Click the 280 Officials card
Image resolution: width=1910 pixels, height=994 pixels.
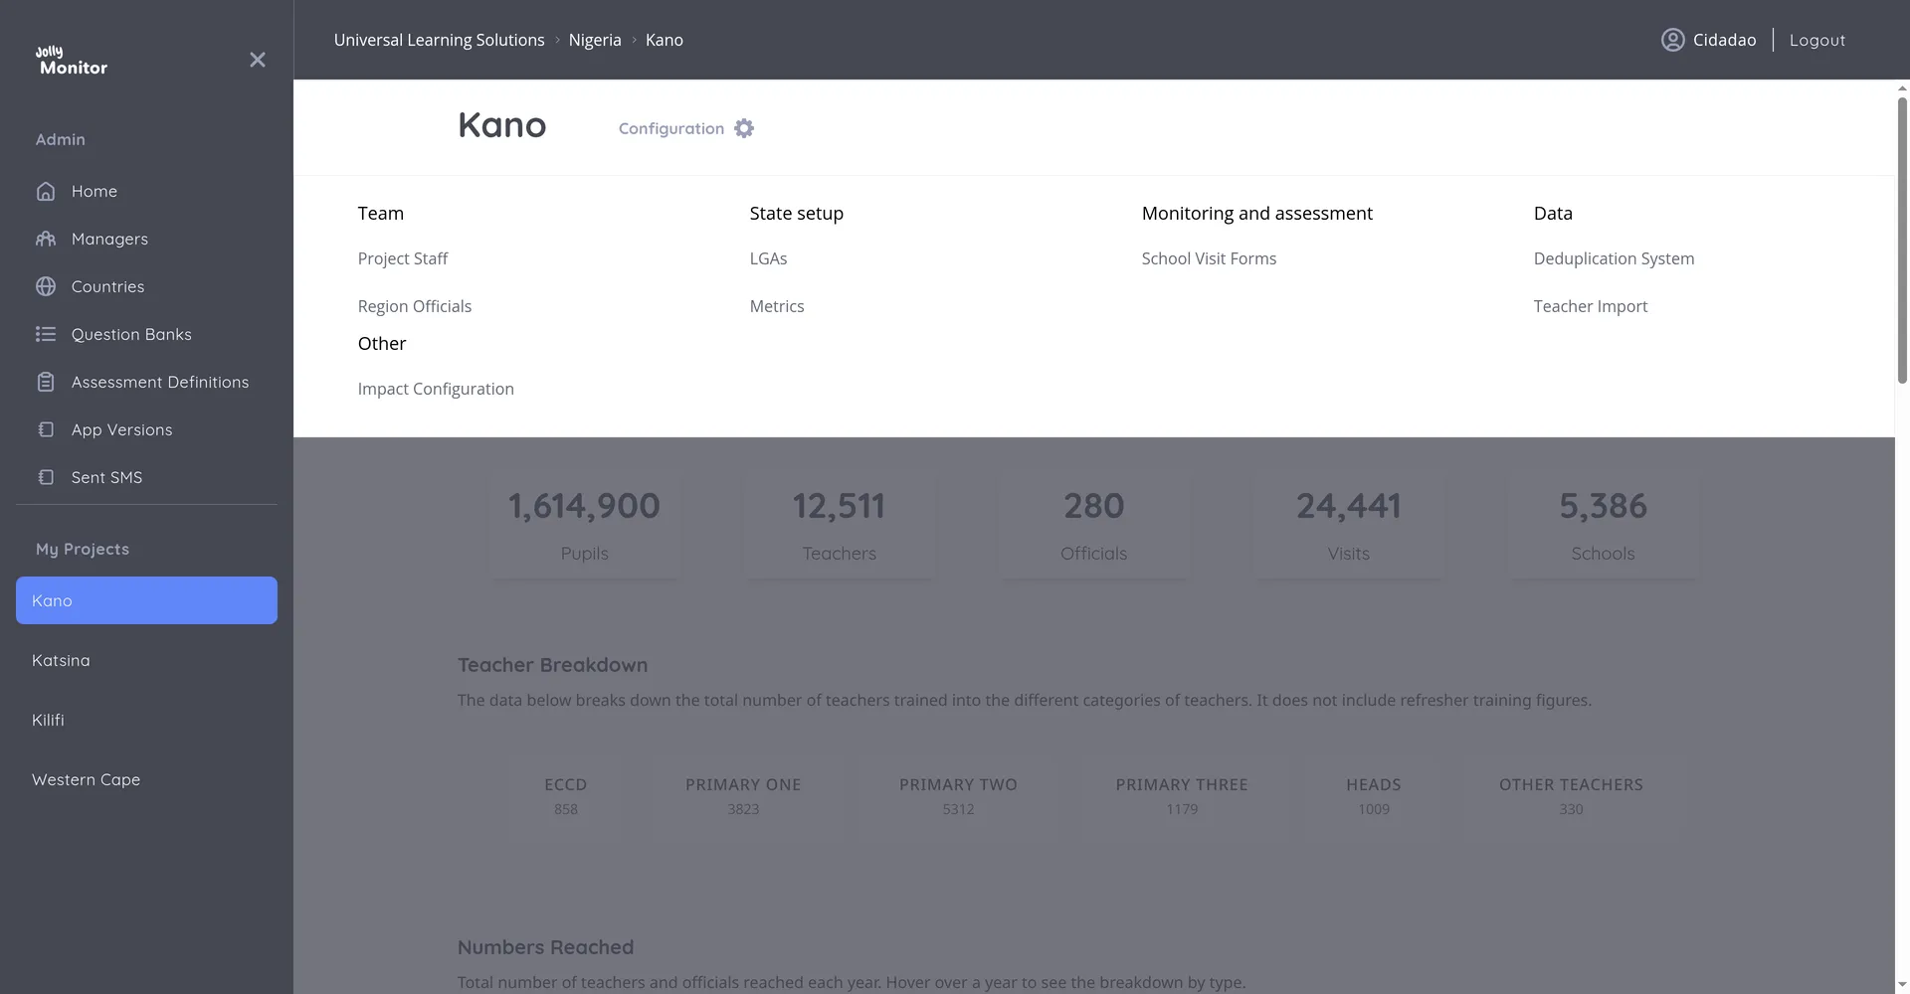tap(1094, 526)
